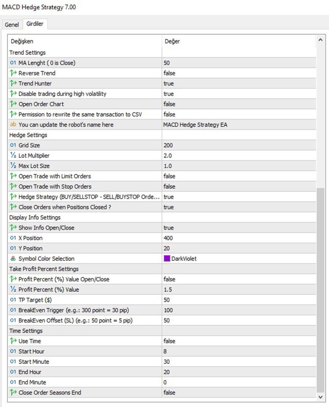
Task: Select the Girdiler tab
Action: [x=35, y=24]
